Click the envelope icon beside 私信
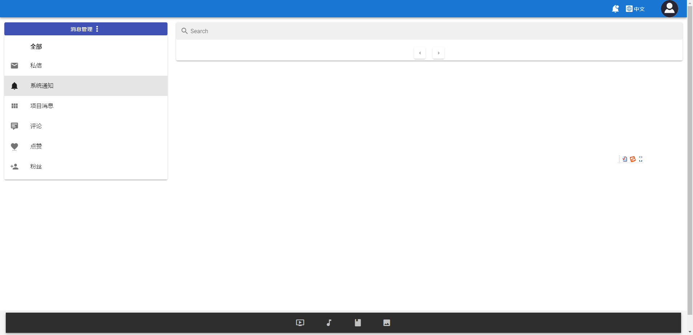 pos(14,66)
